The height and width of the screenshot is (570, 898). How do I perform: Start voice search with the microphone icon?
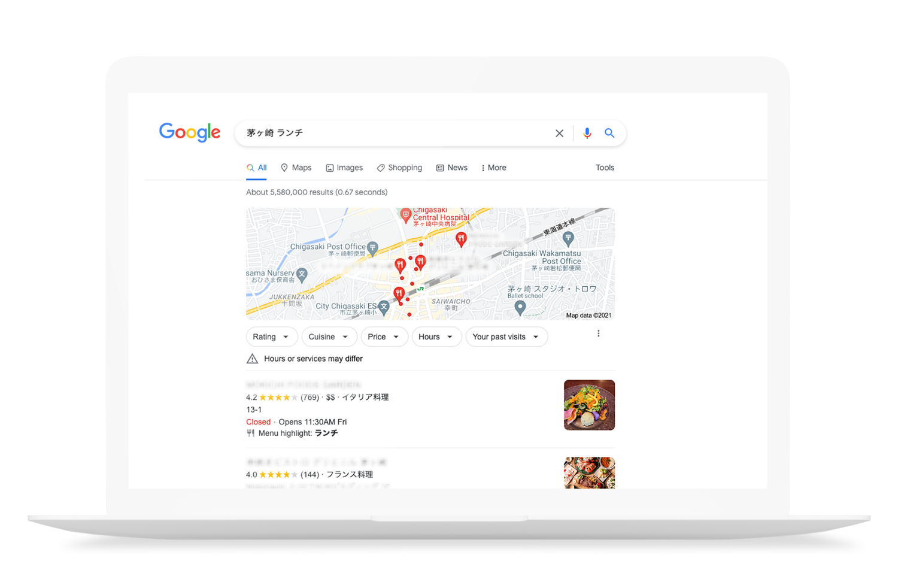point(587,134)
